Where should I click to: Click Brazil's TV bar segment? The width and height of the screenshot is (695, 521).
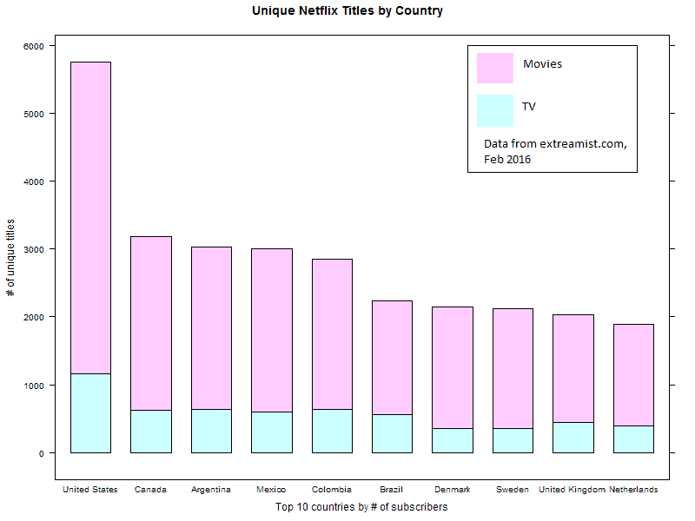[393, 433]
